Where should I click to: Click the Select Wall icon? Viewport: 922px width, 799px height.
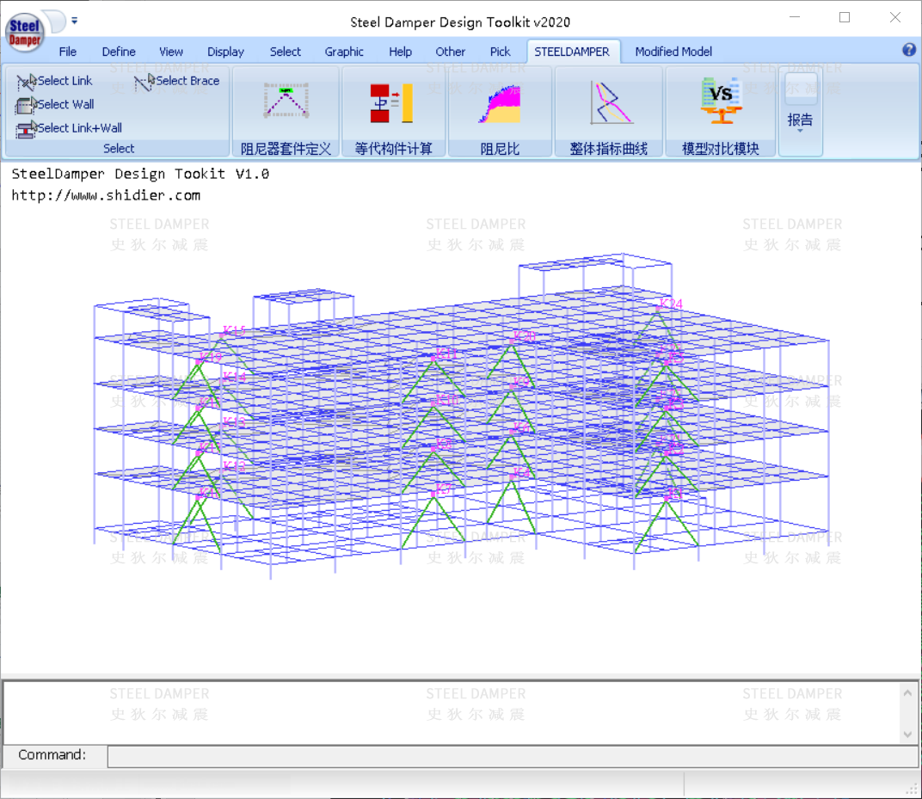point(26,105)
